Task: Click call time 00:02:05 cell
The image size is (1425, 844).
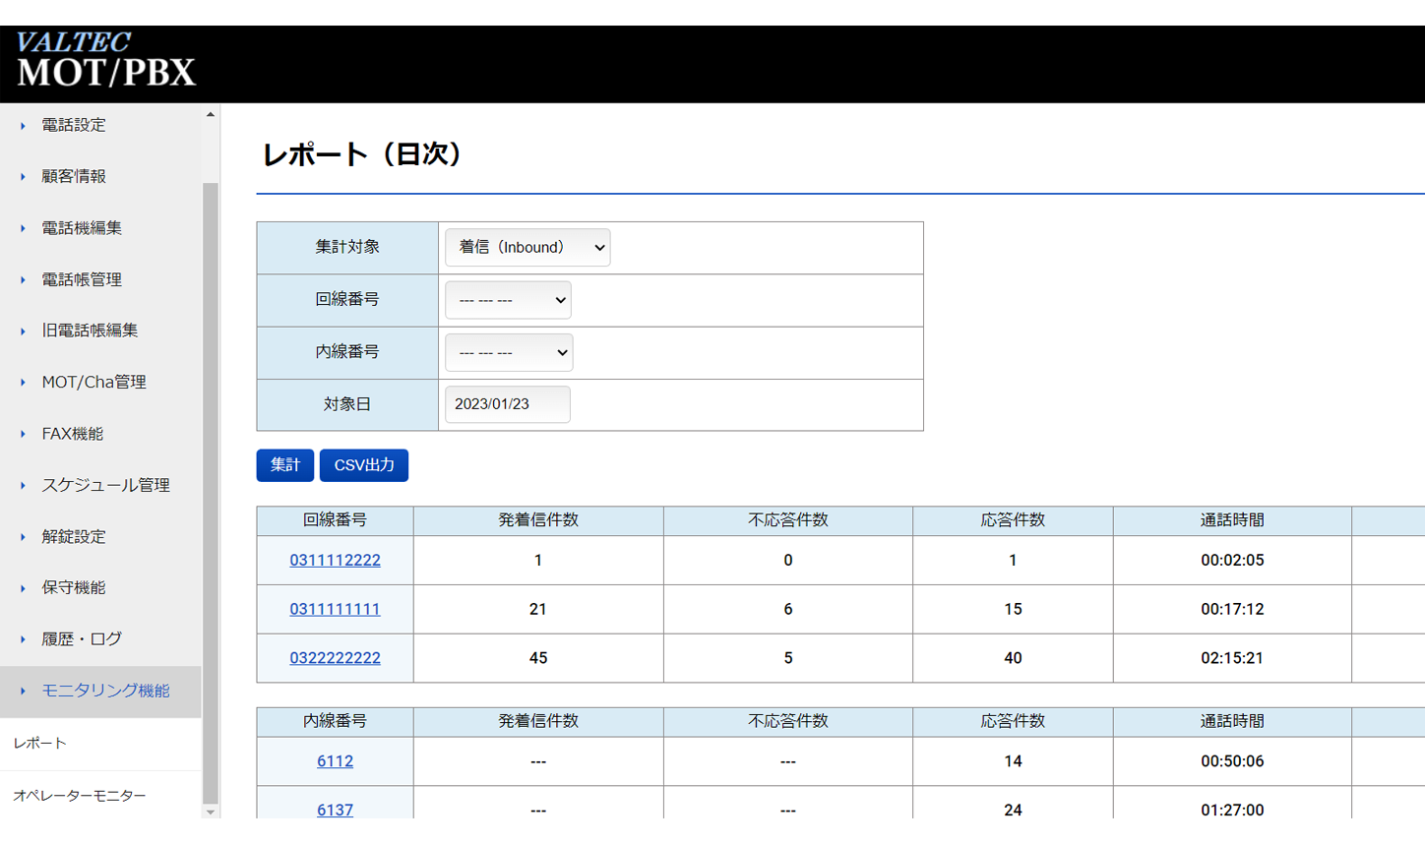Action: tap(1232, 560)
